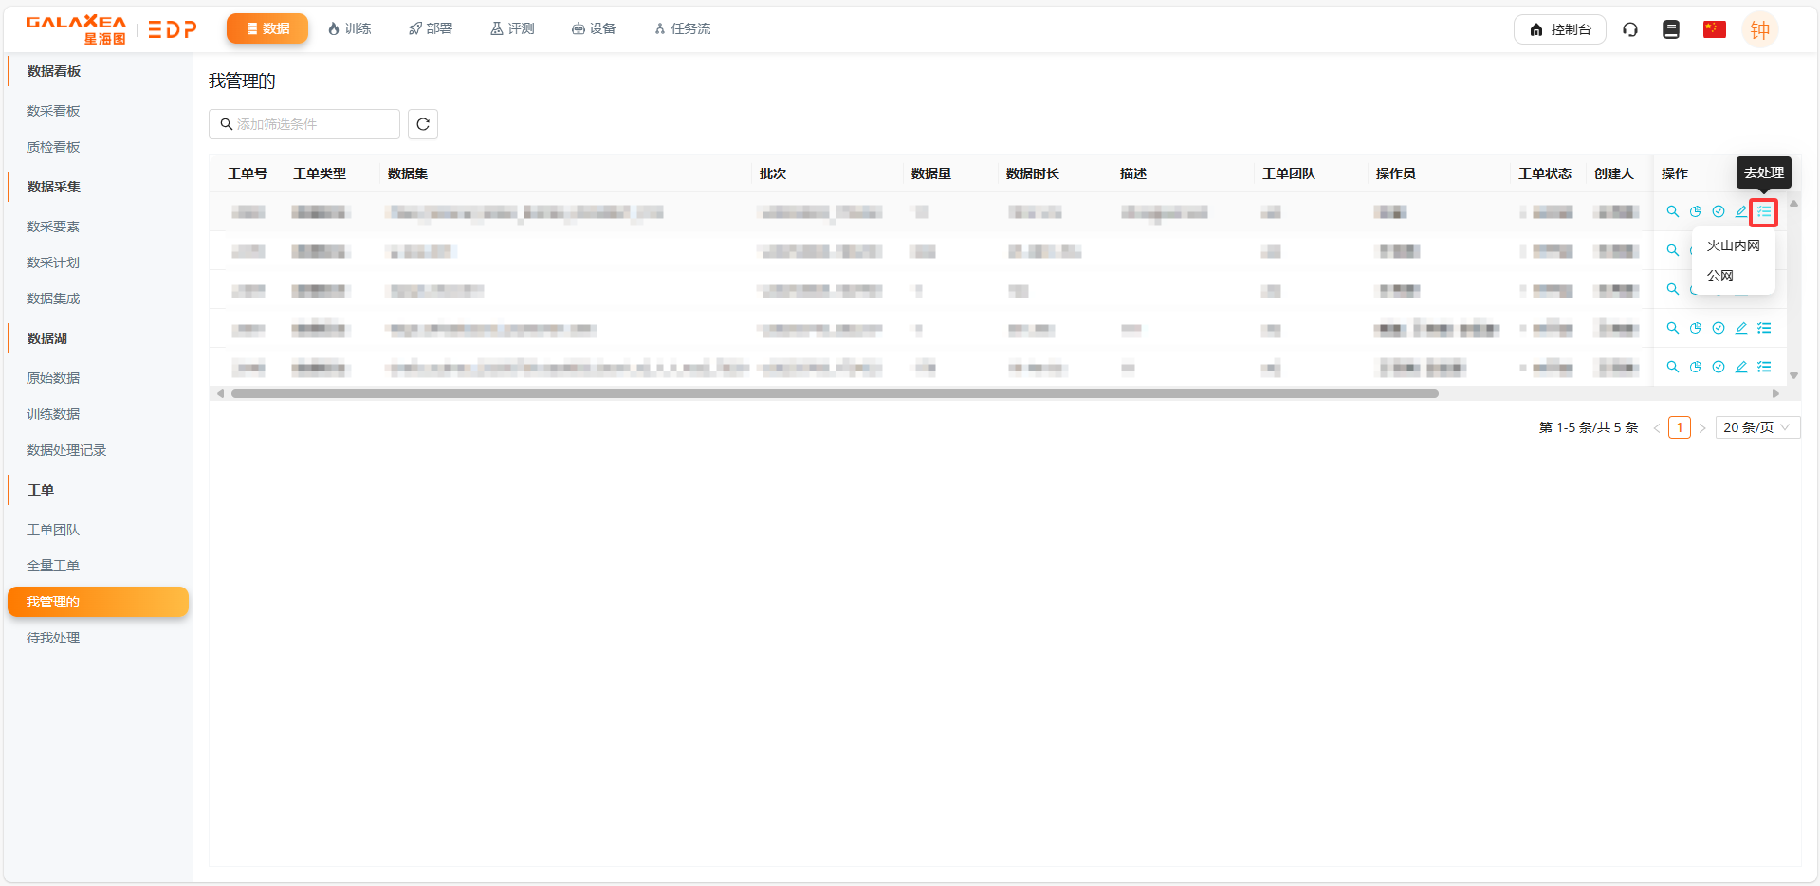This screenshot has height=886, width=1820.
Task: Click the pencil edit icon in fourth row
Action: point(1741,328)
